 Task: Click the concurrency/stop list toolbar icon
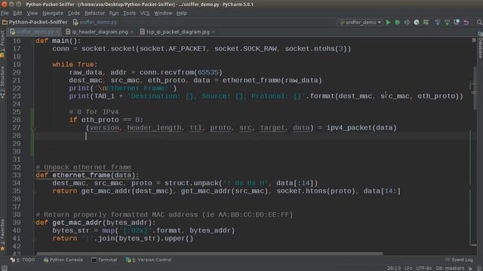click(426, 23)
